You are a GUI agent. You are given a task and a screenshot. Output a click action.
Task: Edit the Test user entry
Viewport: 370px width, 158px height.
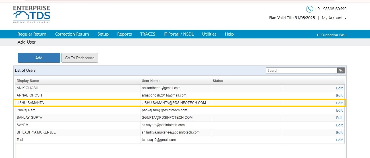pos(339,140)
